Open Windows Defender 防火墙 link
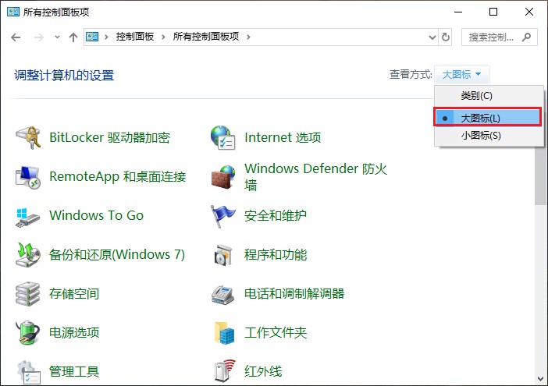Viewport: 548px width, 386px height. point(315,176)
